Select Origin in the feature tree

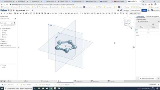[5, 30]
